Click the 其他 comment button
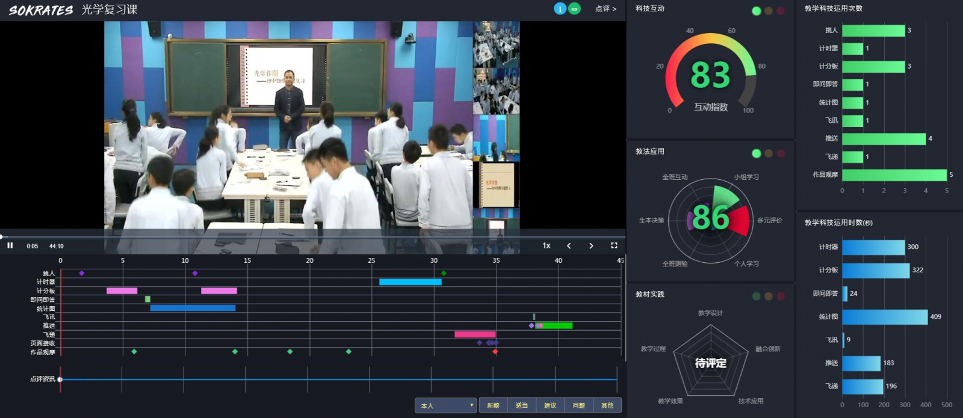 [607, 405]
